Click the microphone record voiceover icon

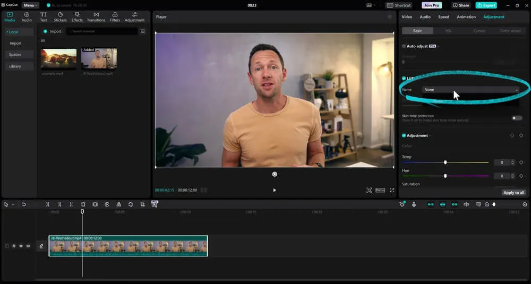point(414,204)
